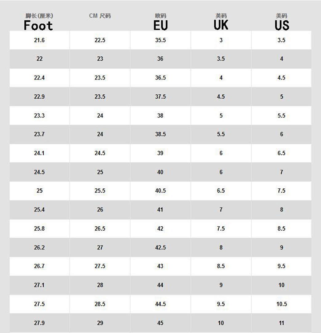
Task: Click the Foot column header
Action: tap(38, 26)
